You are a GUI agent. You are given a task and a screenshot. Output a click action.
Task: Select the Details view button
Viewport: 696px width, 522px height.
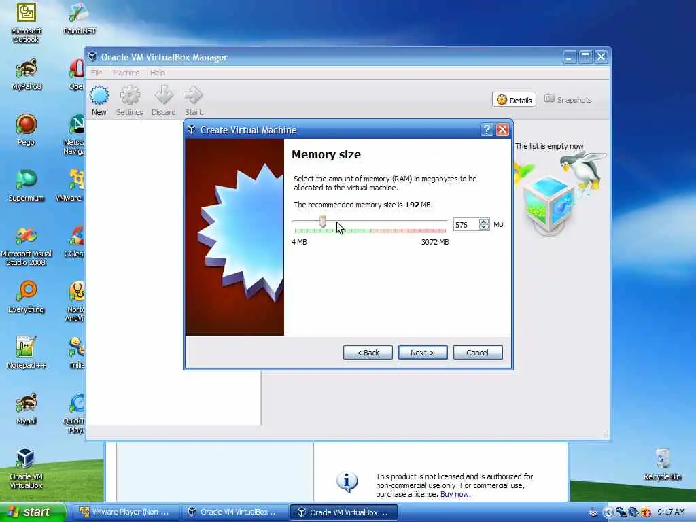click(x=514, y=100)
